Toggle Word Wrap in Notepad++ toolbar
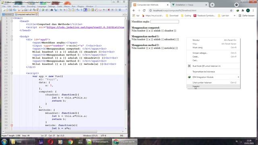This screenshot has height=145, width=258. point(78,10)
